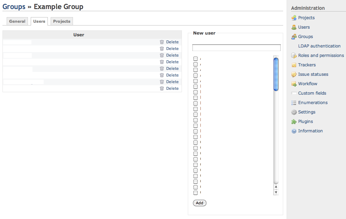Open Settings via the gear icon
Image resolution: width=346 pixels, height=219 pixels.
[294, 112]
